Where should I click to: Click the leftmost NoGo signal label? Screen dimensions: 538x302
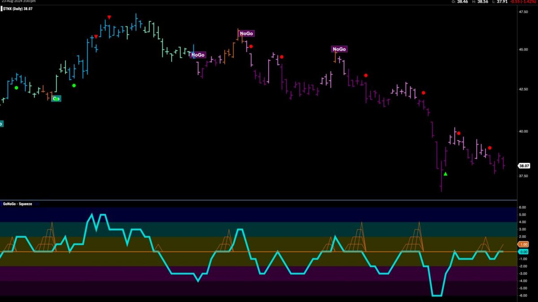198,55
